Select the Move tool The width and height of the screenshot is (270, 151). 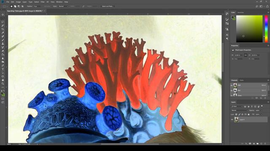pyautogui.click(x=3, y=15)
